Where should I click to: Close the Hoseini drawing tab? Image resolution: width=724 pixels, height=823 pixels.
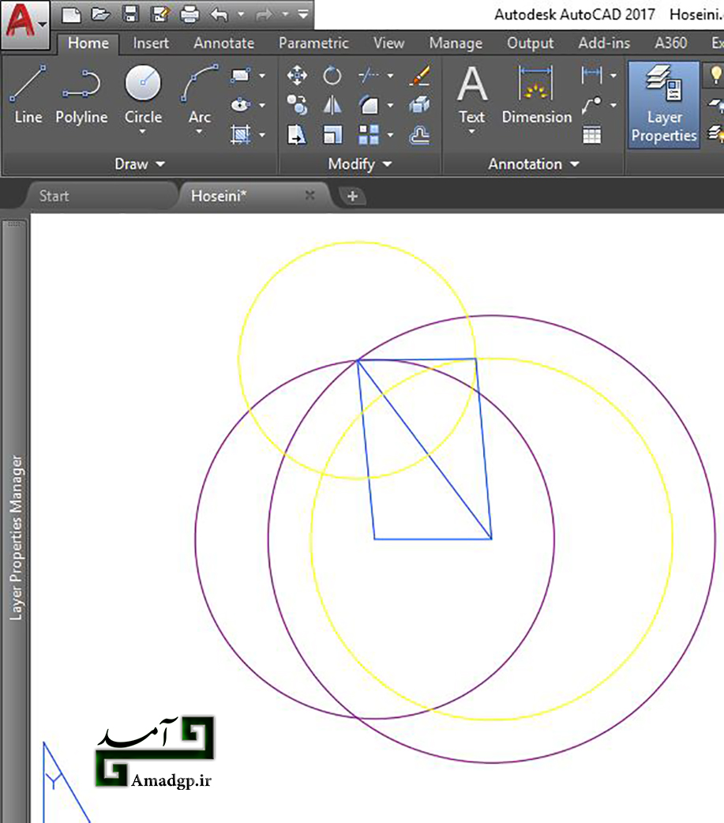[310, 196]
